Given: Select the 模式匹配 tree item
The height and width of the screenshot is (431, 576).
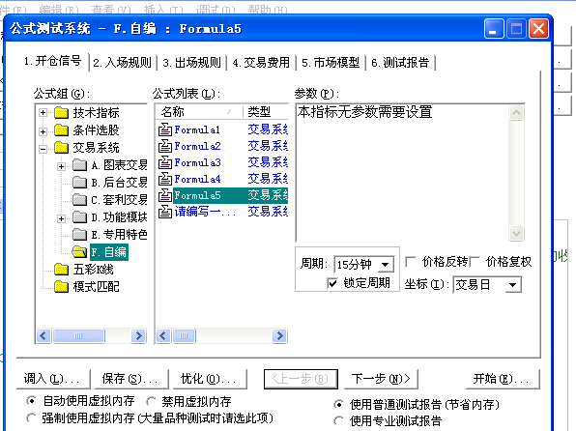Looking at the screenshot, I should tap(97, 287).
